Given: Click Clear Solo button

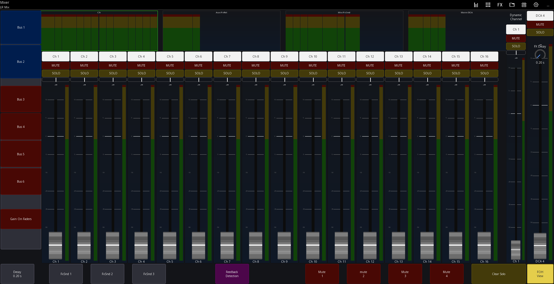Looking at the screenshot, I should [x=499, y=274].
